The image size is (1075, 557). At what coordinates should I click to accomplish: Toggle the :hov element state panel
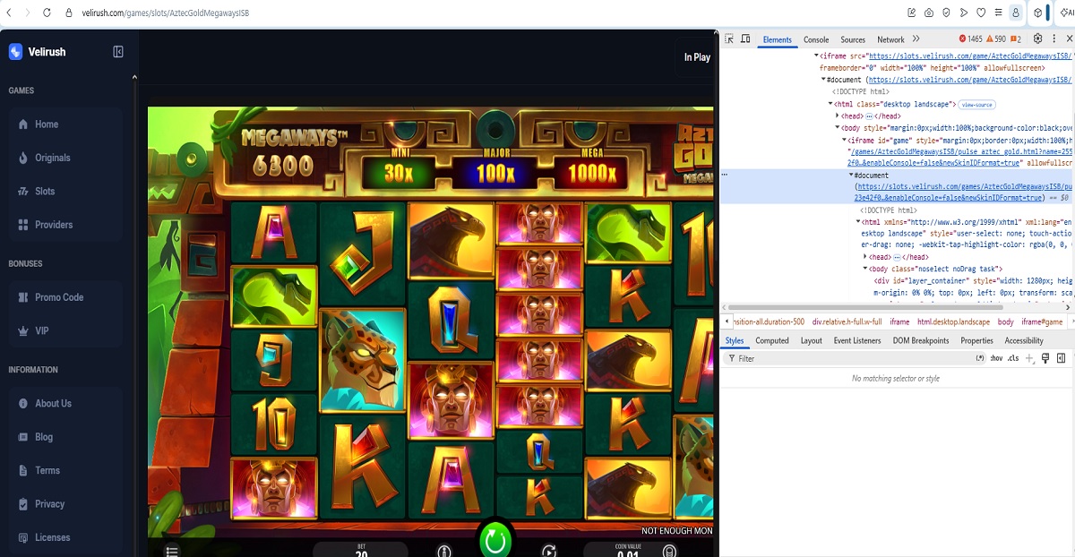point(996,358)
